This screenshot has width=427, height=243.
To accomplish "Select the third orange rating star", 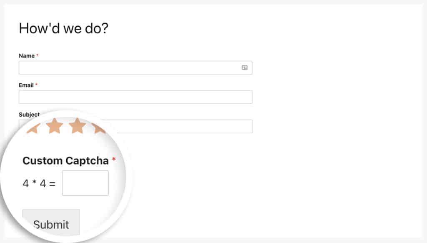I will (77, 126).
